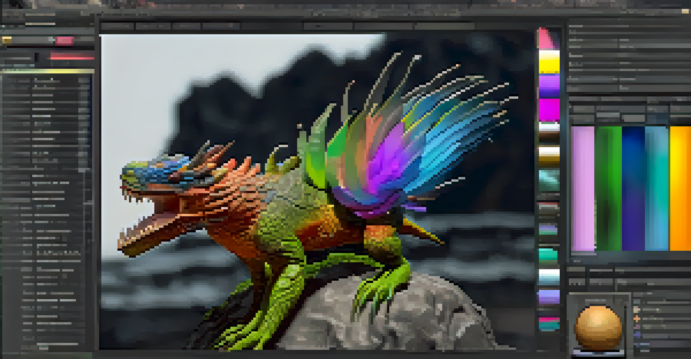Image resolution: width=691 pixels, height=359 pixels.
Task: Choose the green gradient column
Action: coord(608,188)
